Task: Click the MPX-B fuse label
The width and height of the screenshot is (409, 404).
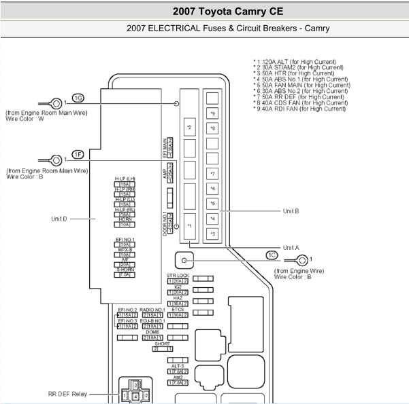Action: pos(125,250)
